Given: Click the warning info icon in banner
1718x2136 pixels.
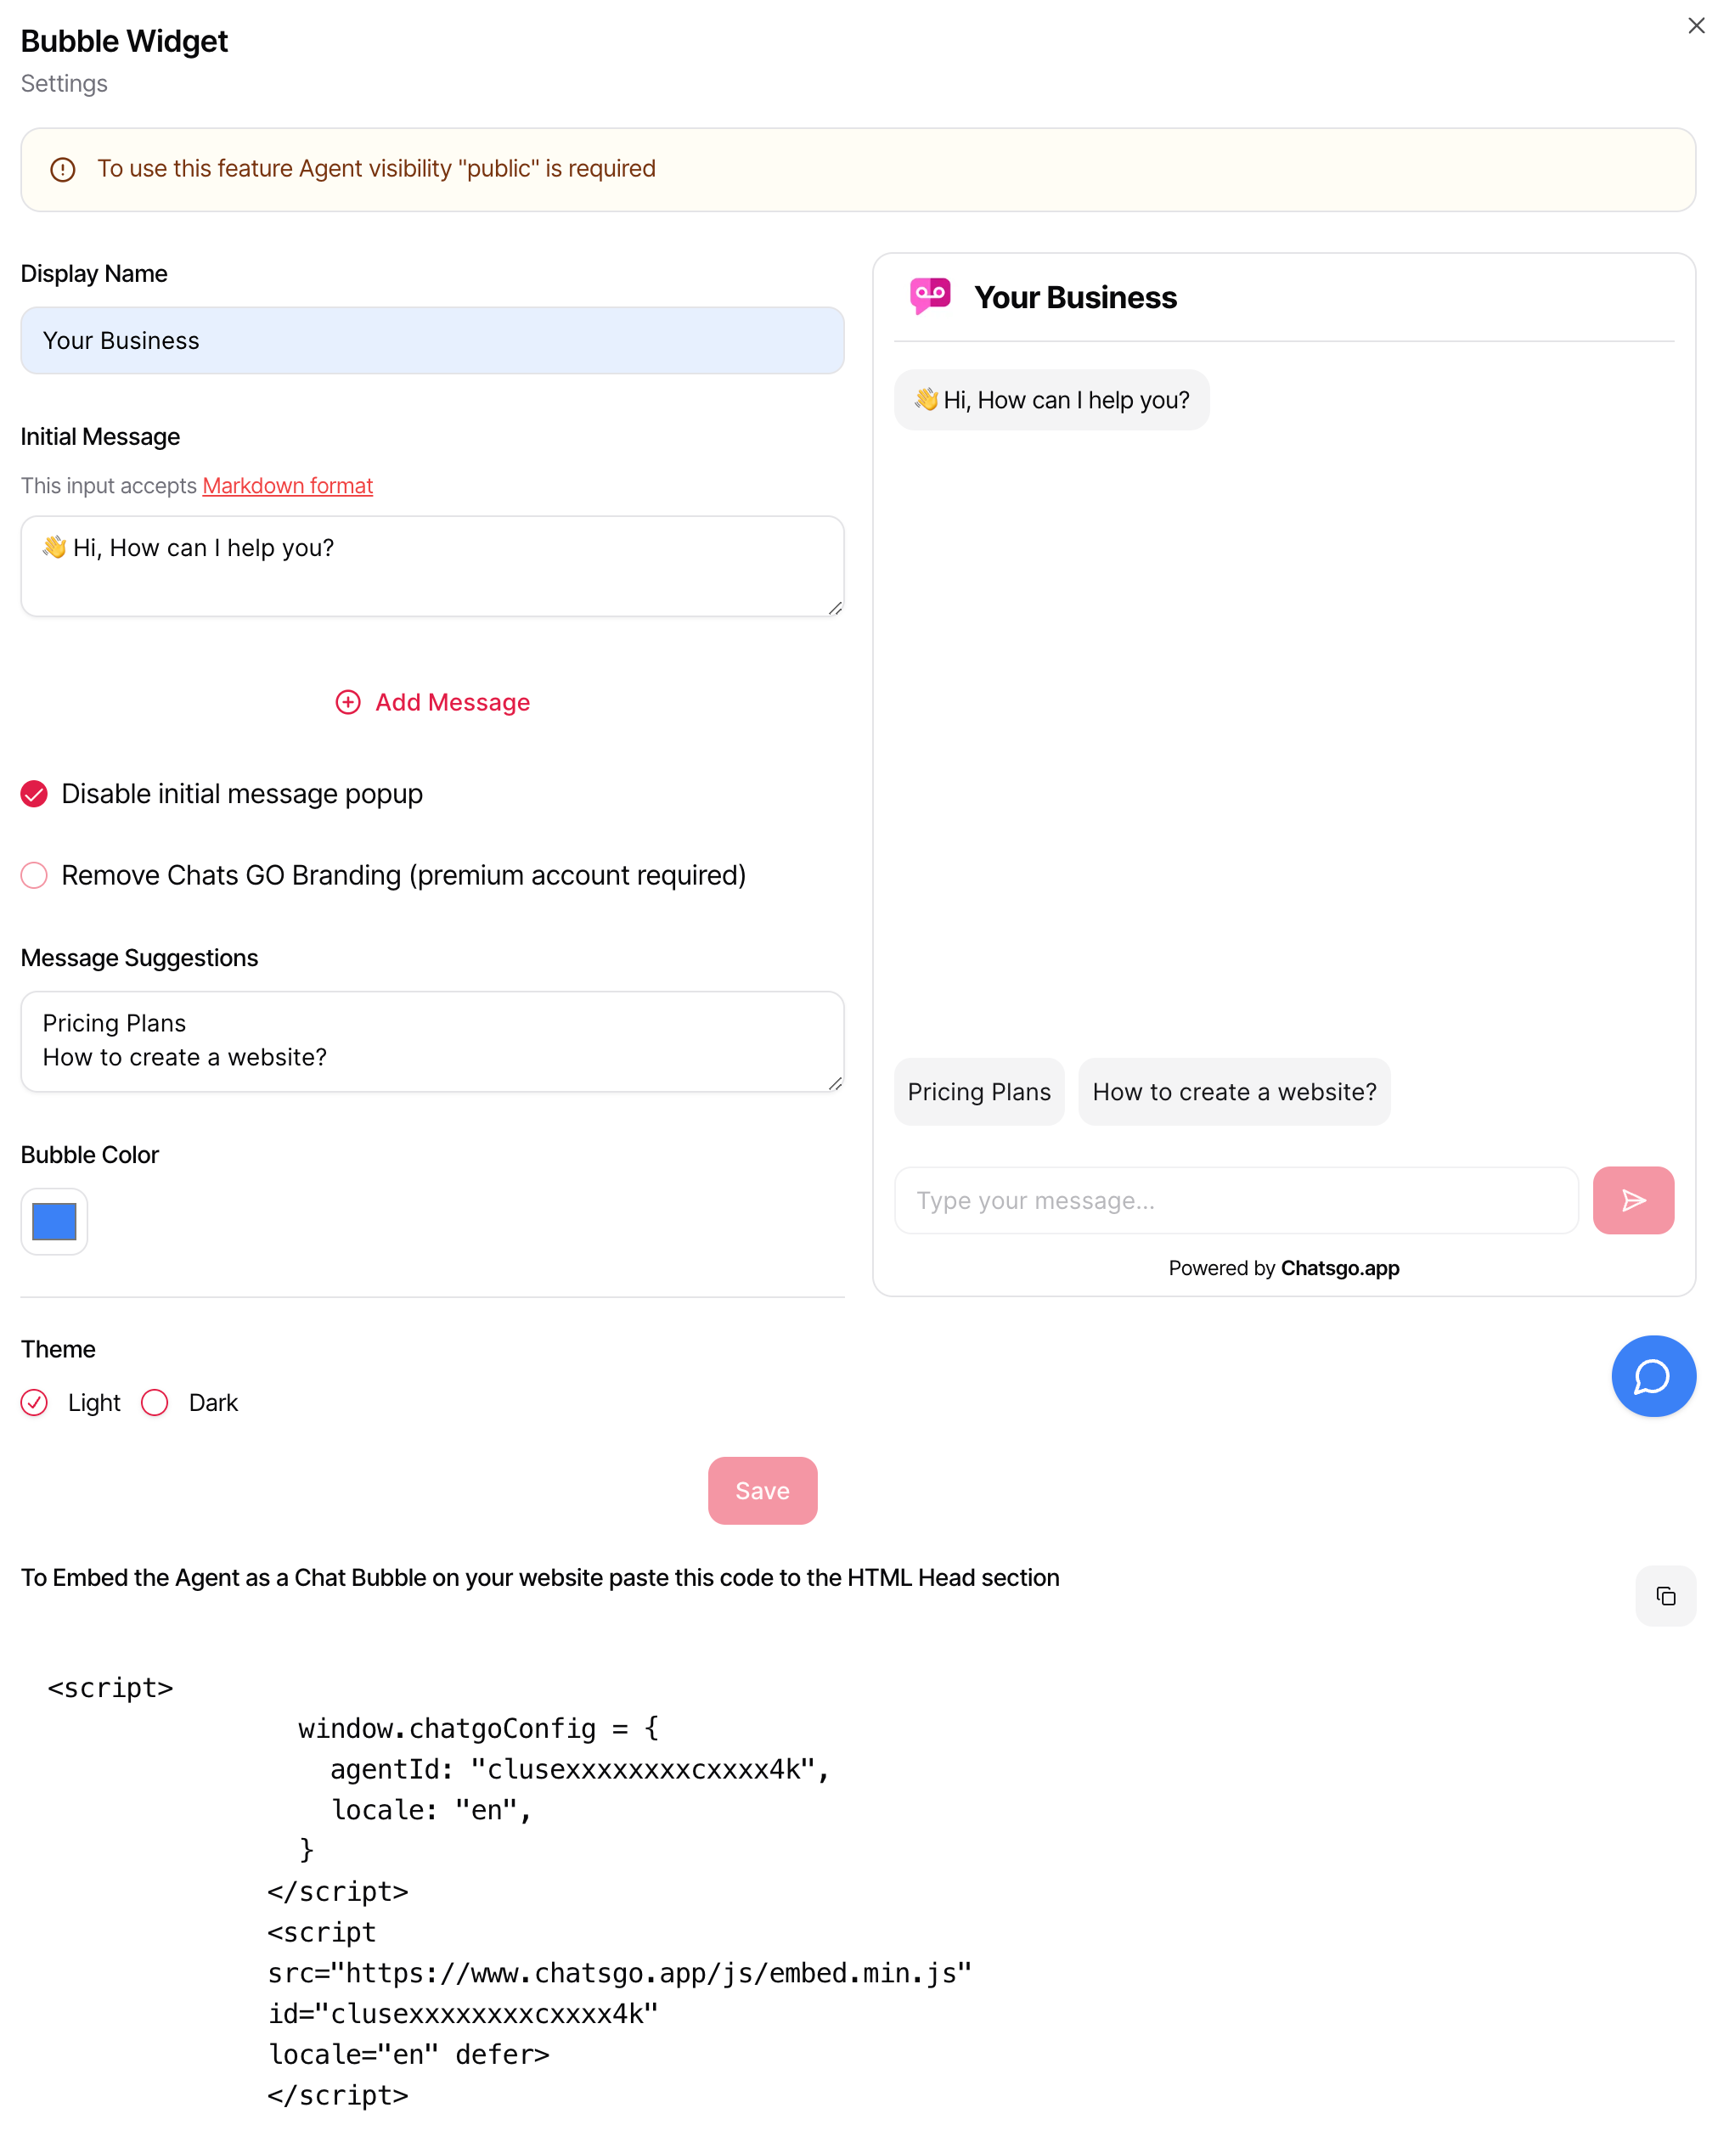Looking at the screenshot, I should click(63, 170).
